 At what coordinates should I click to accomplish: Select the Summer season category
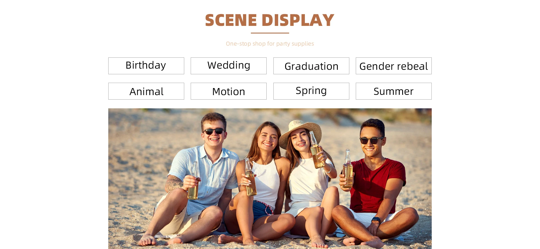coord(394,91)
